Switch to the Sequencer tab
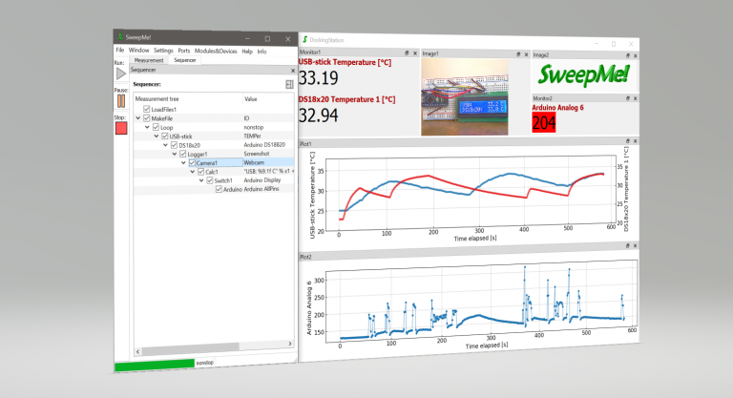 point(185,60)
